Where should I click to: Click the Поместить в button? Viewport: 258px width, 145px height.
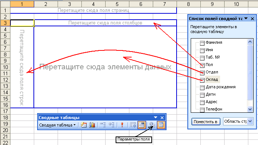coord(206,122)
